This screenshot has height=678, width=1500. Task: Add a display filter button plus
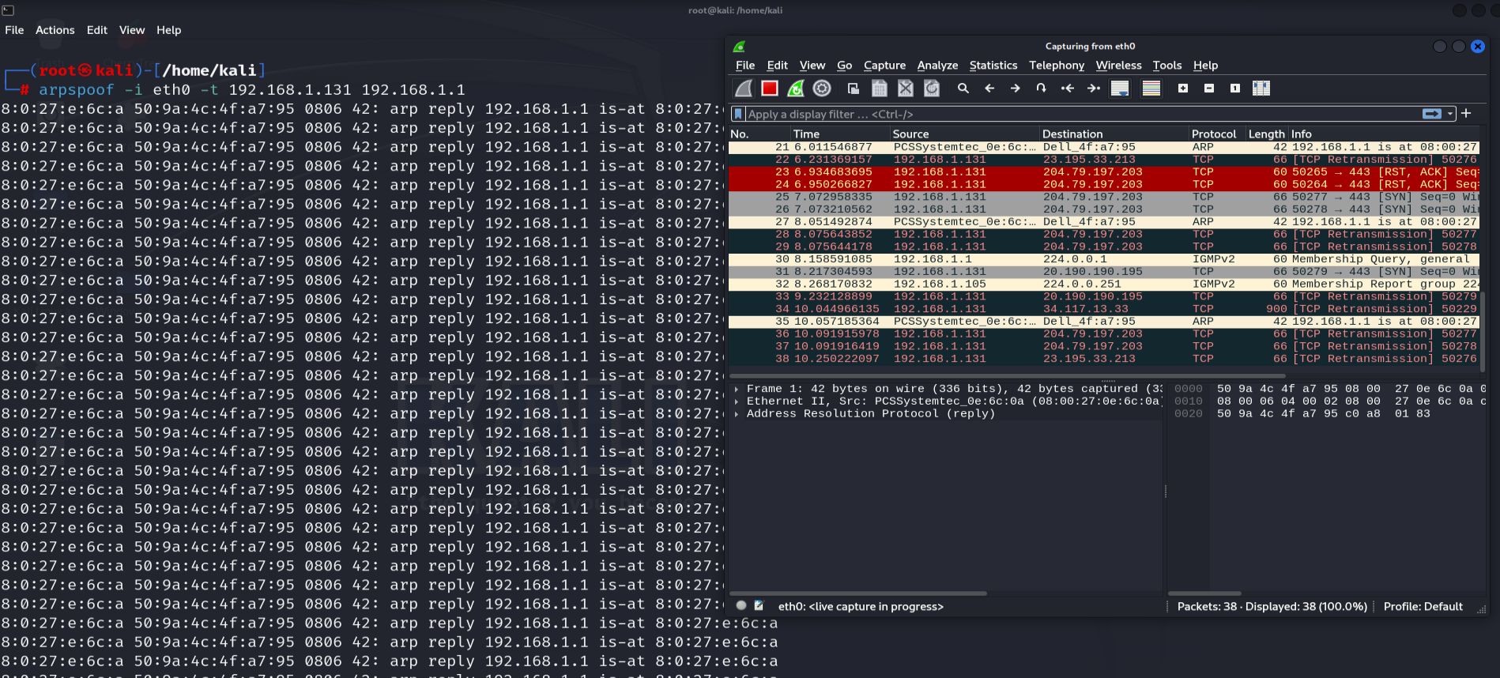(x=1466, y=113)
